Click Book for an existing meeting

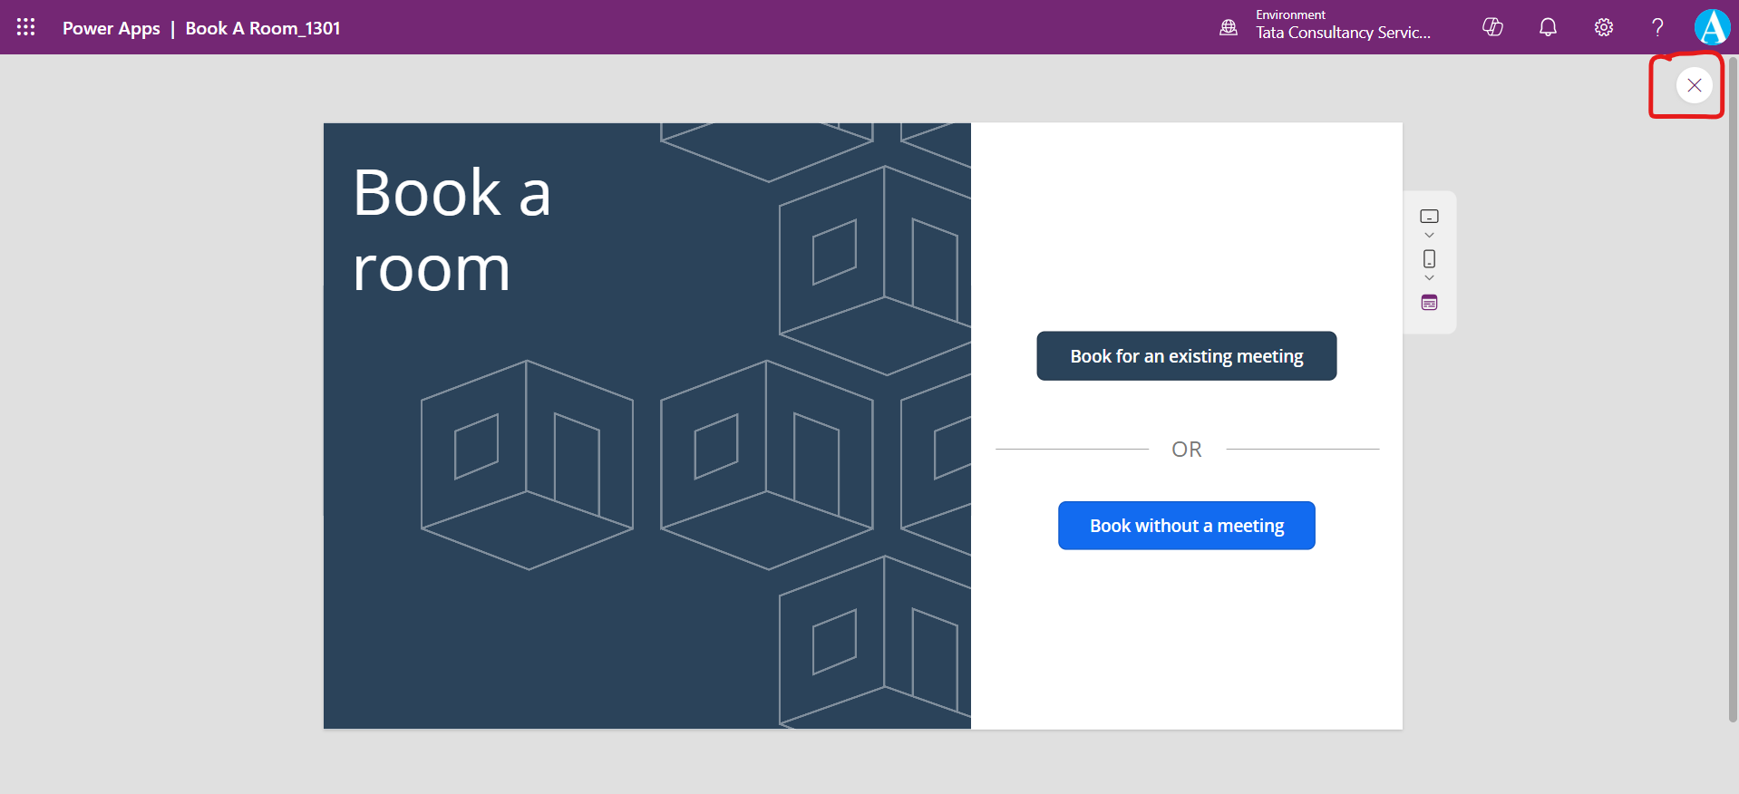click(1186, 356)
